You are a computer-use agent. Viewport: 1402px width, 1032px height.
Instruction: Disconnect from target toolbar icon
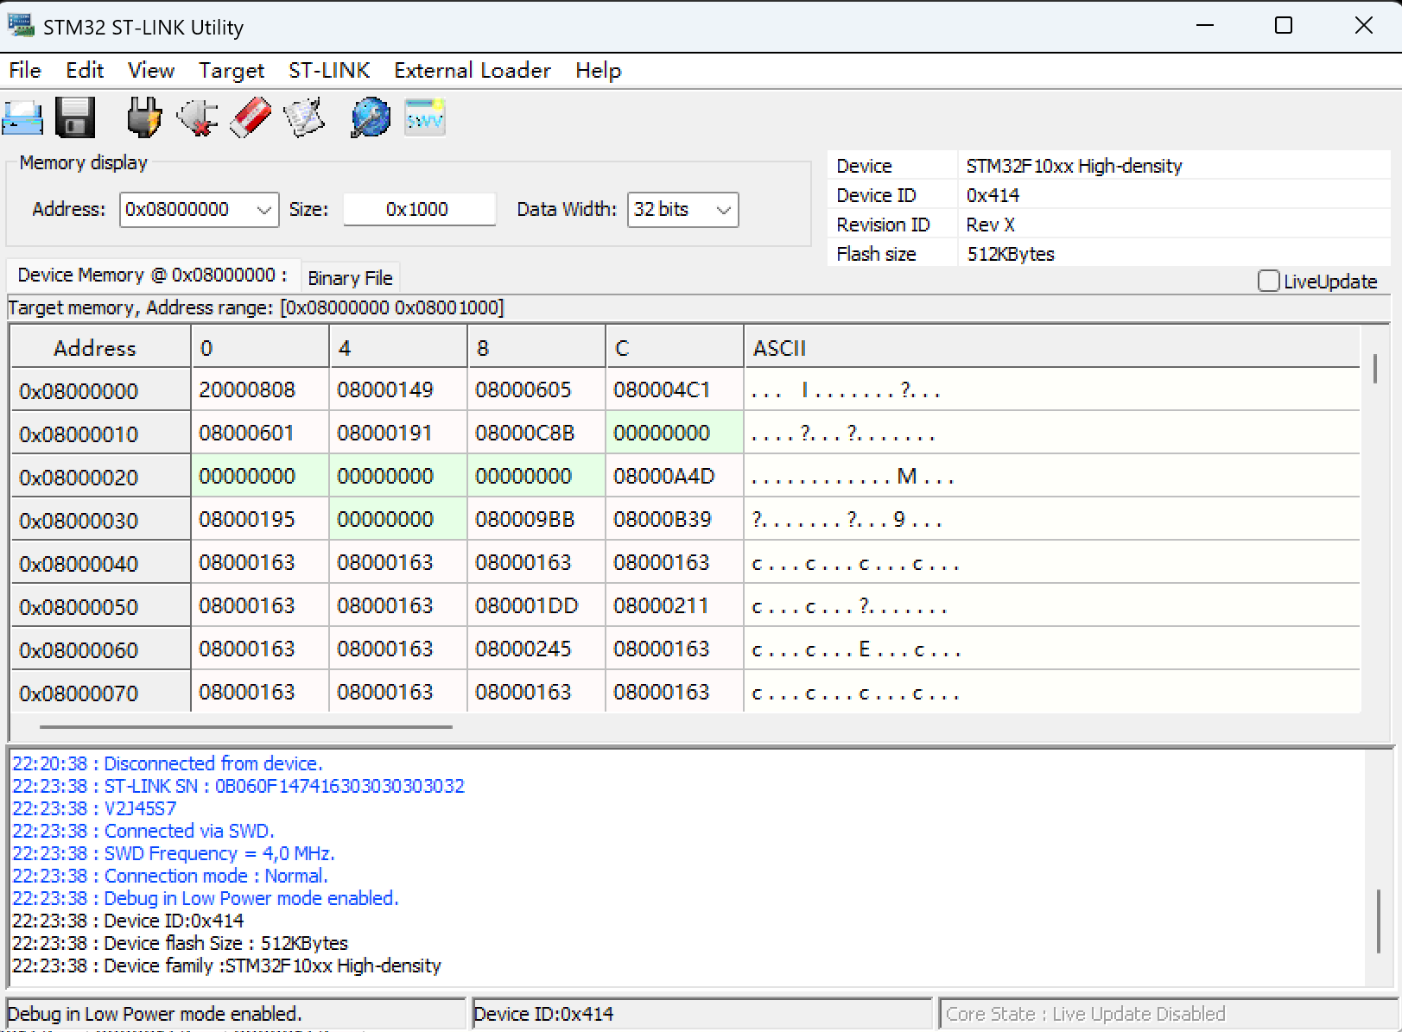click(x=197, y=117)
